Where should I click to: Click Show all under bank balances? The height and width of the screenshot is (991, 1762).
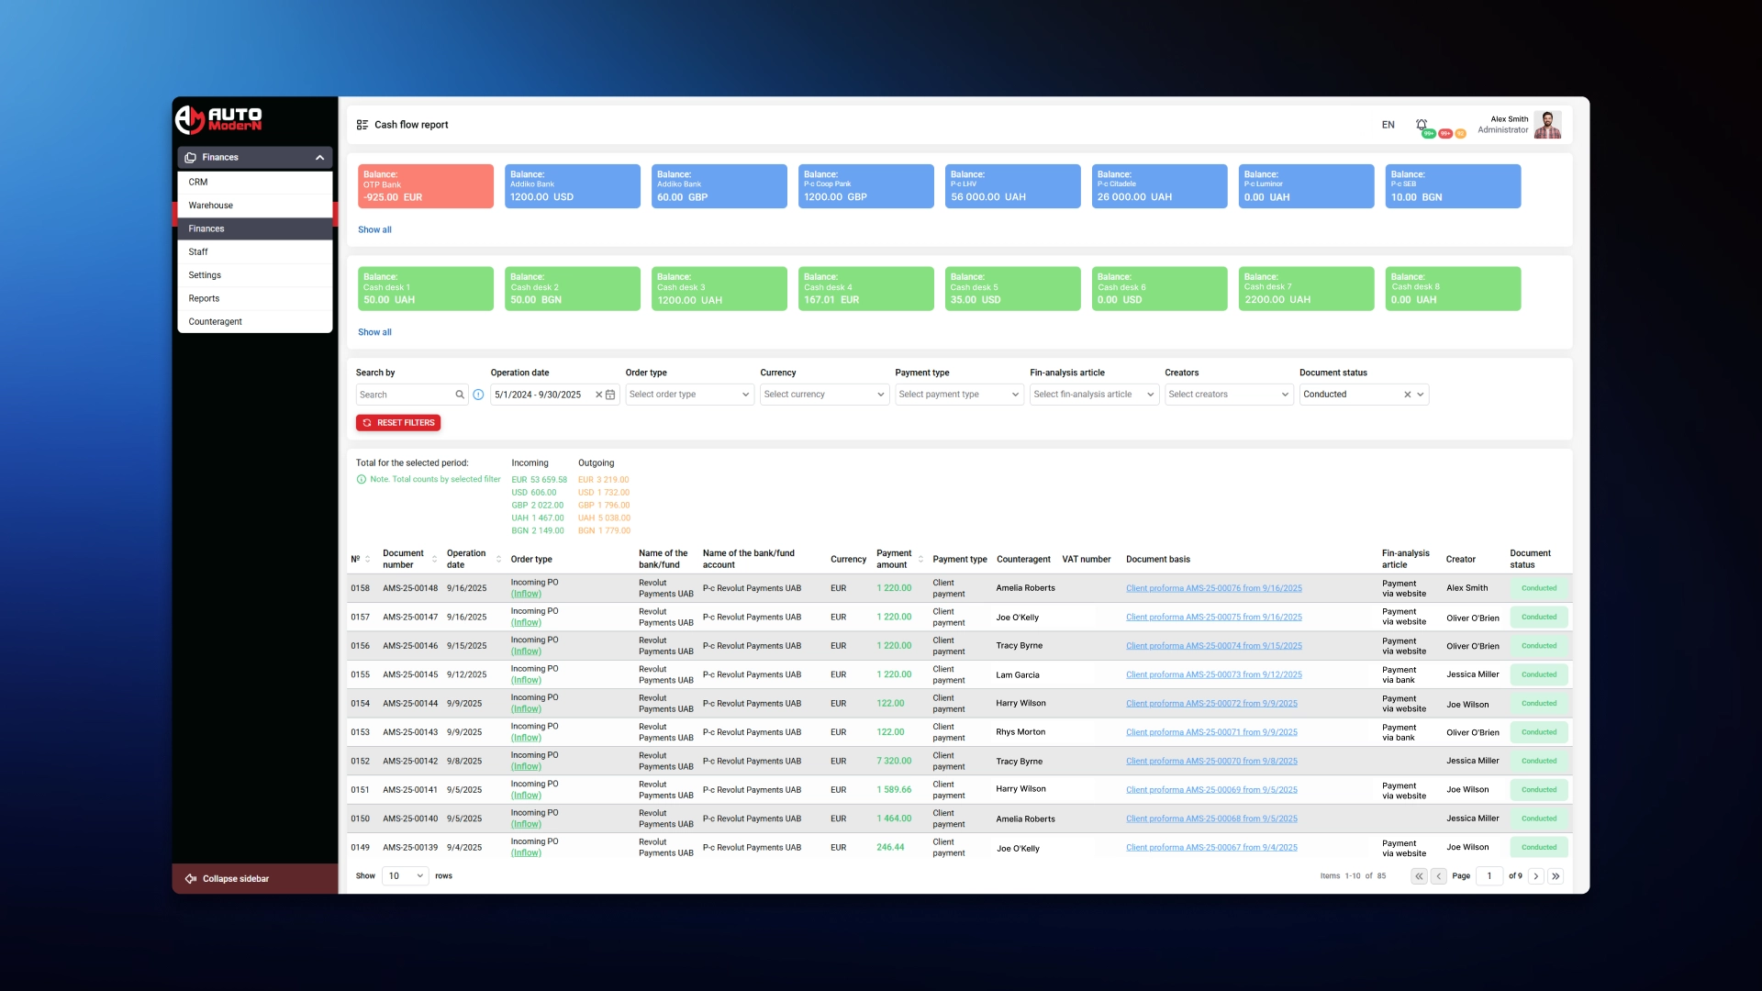pyautogui.click(x=374, y=230)
